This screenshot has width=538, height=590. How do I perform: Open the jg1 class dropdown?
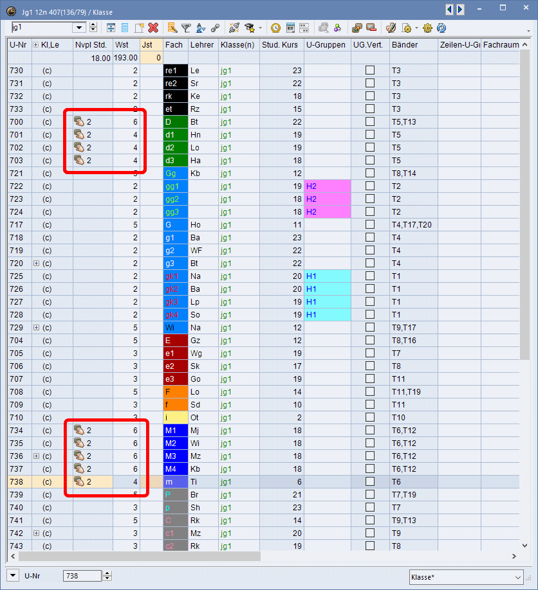tap(80, 28)
